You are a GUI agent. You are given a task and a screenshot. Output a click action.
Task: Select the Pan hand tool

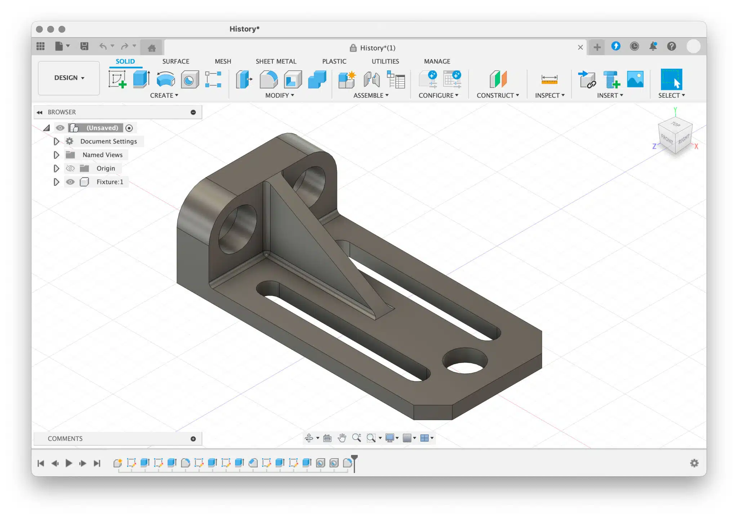pos(342,438)
